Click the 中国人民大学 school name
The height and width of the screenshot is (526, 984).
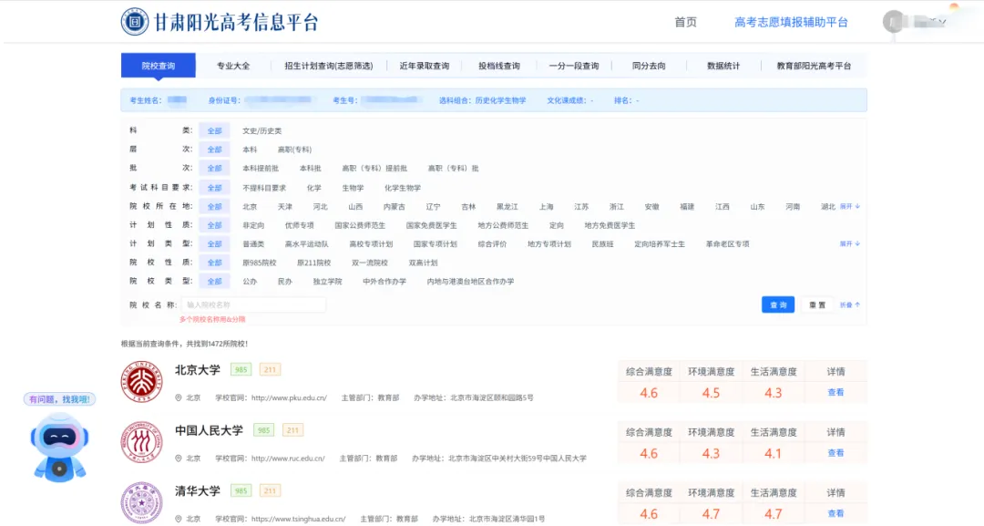coord(209,430)
